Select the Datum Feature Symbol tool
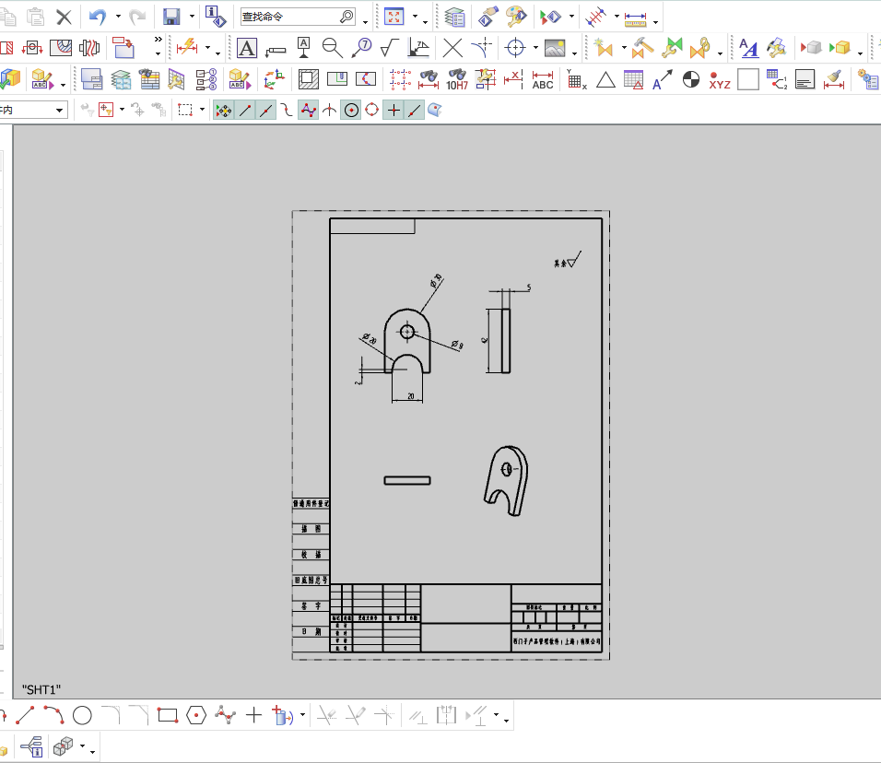Viewport: 881px width, 763px height. tap(303, 48)
